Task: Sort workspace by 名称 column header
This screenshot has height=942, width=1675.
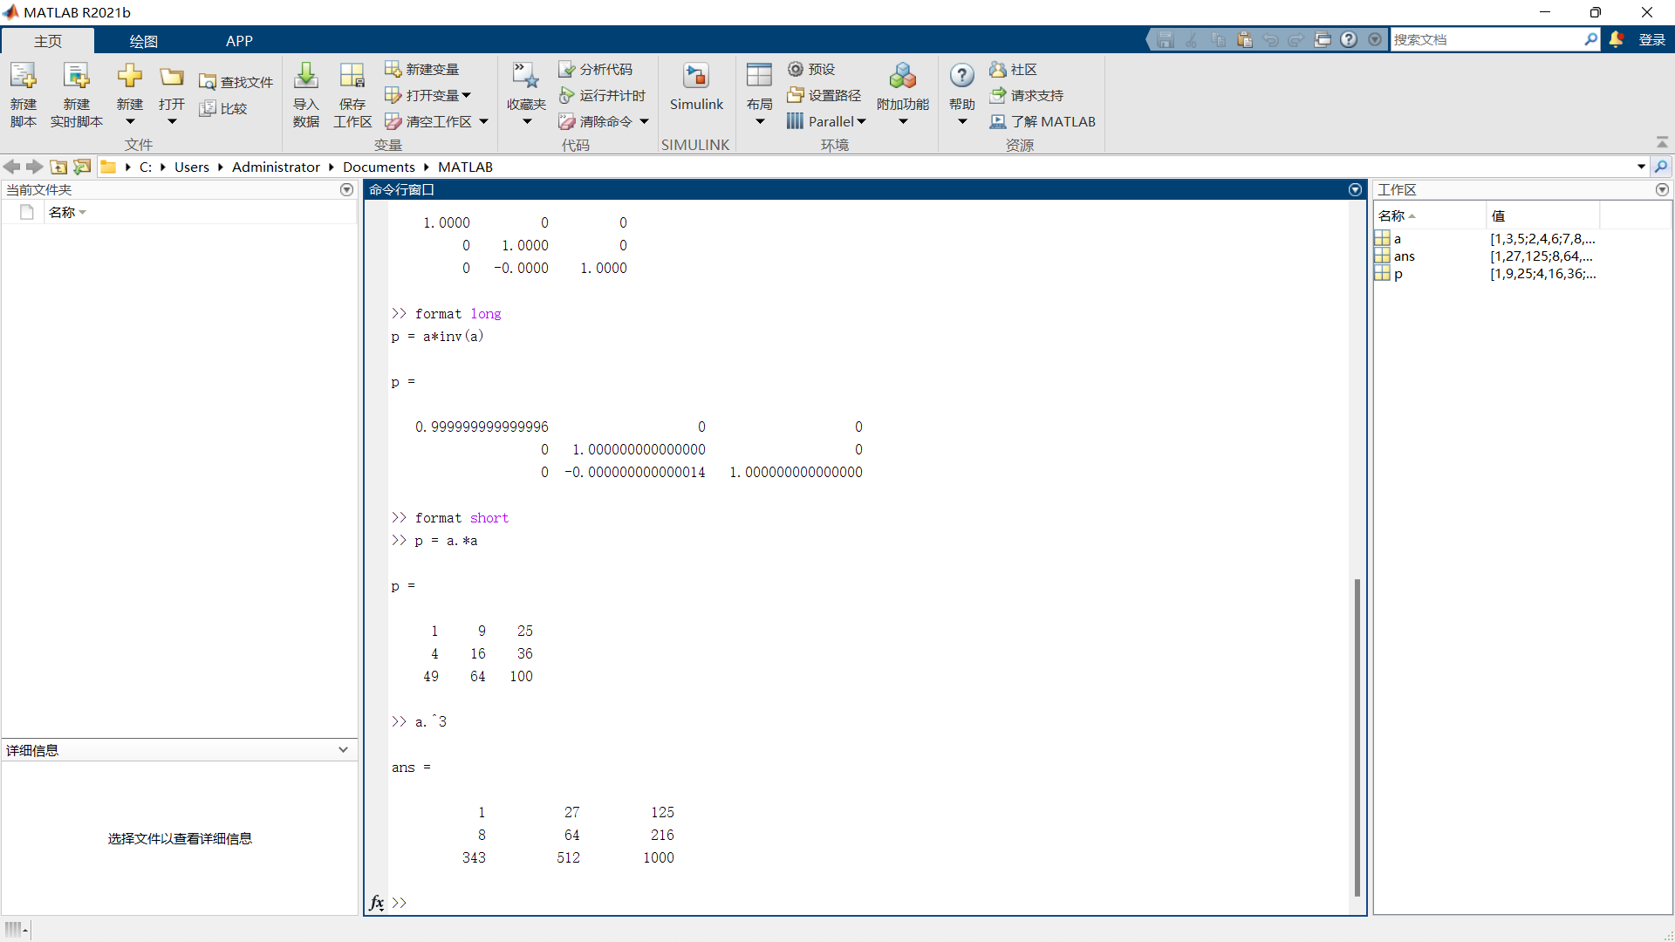Action: tap(1430, 215)
